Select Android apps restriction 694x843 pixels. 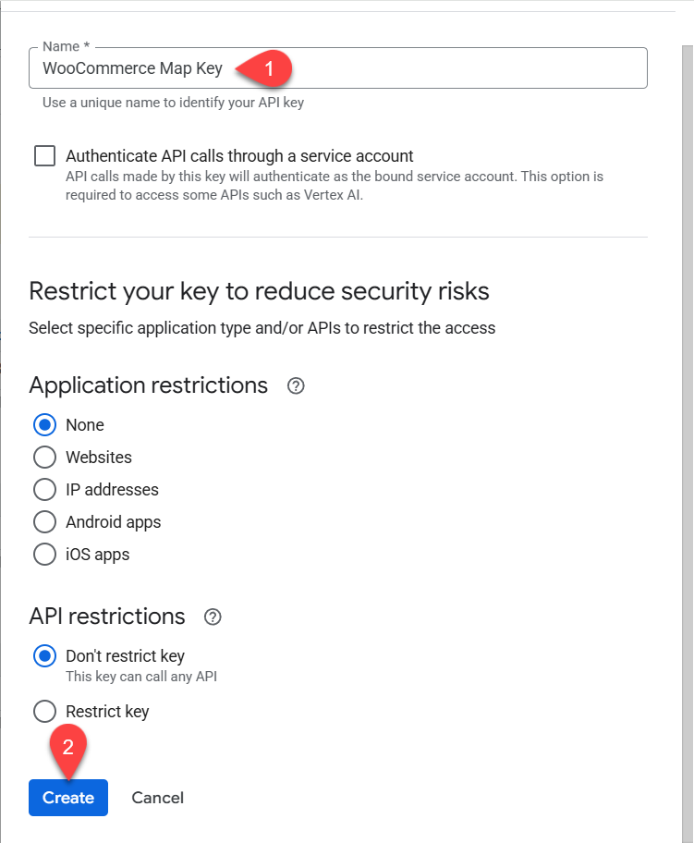[44, 522]
